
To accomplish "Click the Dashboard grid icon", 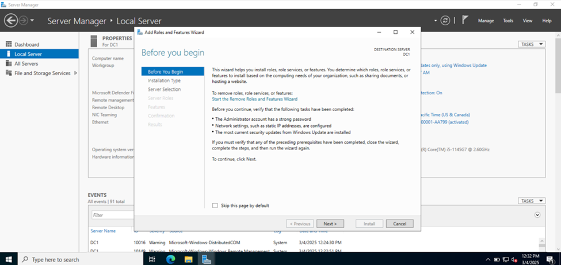I will (x=9, y=44).
